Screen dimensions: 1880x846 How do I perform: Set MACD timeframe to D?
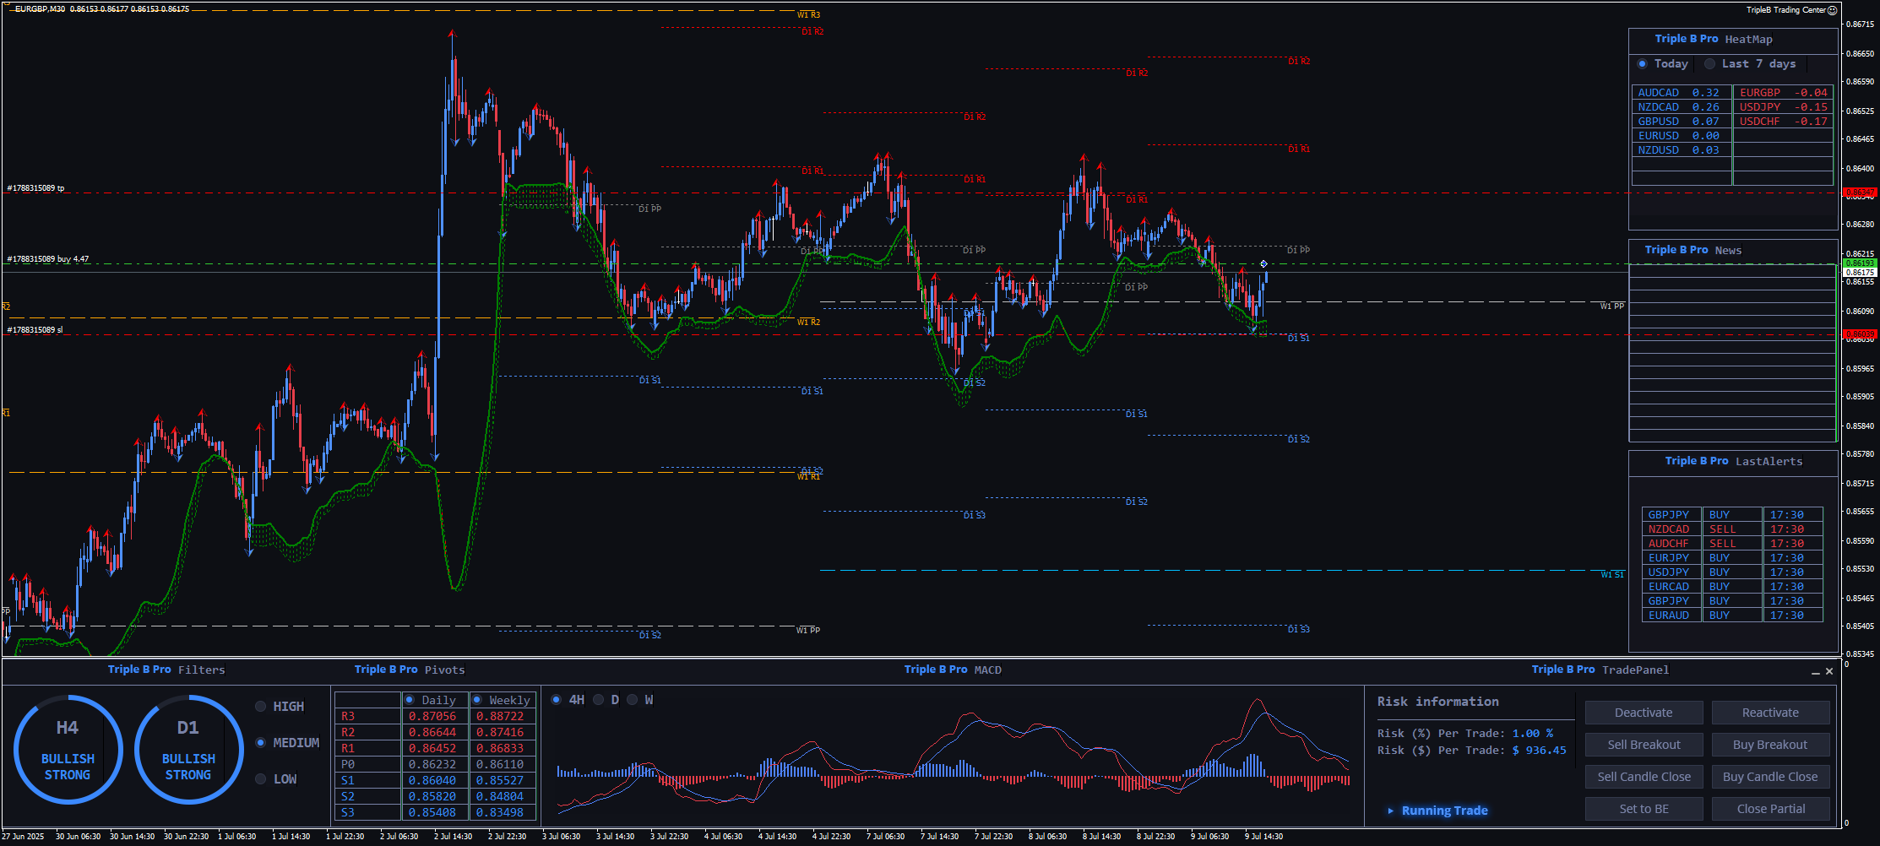click(599, 700)
